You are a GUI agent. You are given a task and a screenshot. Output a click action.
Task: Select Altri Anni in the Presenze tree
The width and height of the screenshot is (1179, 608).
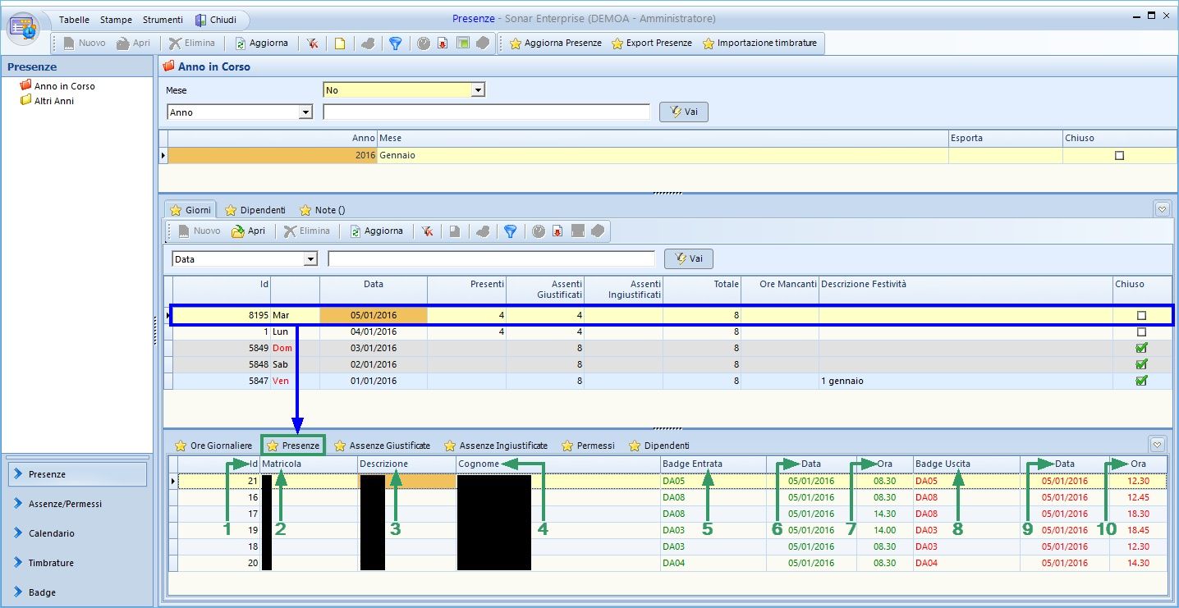pyautogui.click(x=53, y=101)
